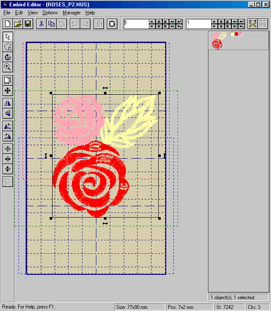Click the top-middle selection handle
Viewport: 271px width, 311px height.
(x=105, y=93)
